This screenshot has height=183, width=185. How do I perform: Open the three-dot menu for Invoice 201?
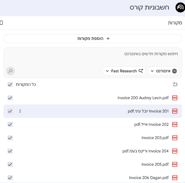click(x=20, y=111)
